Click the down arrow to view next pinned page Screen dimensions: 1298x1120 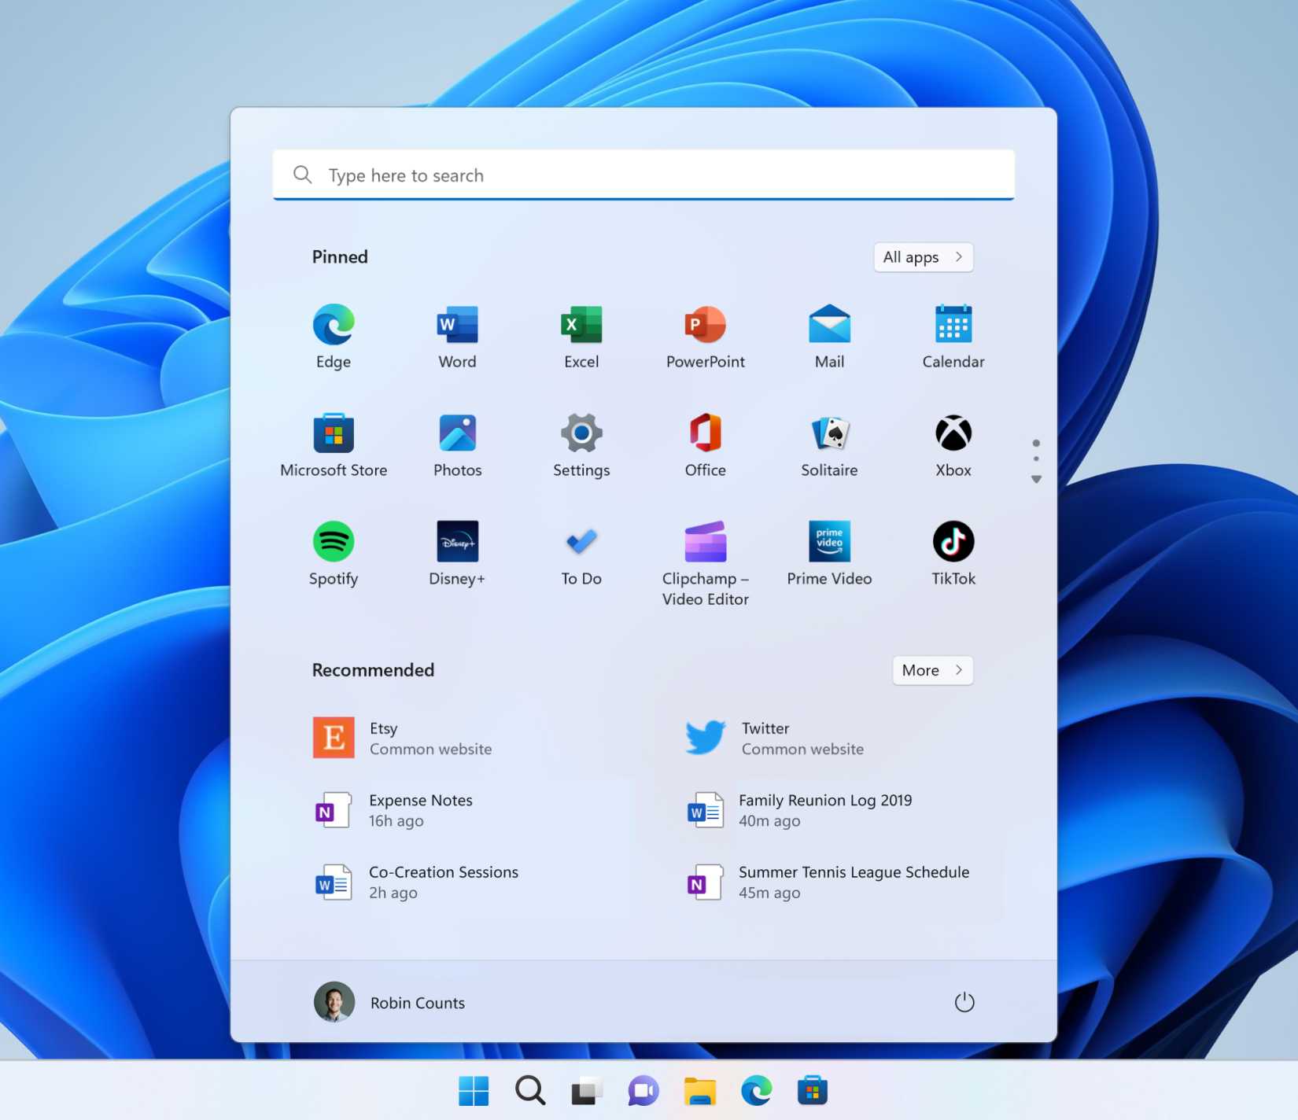[x=1036, y=478]
